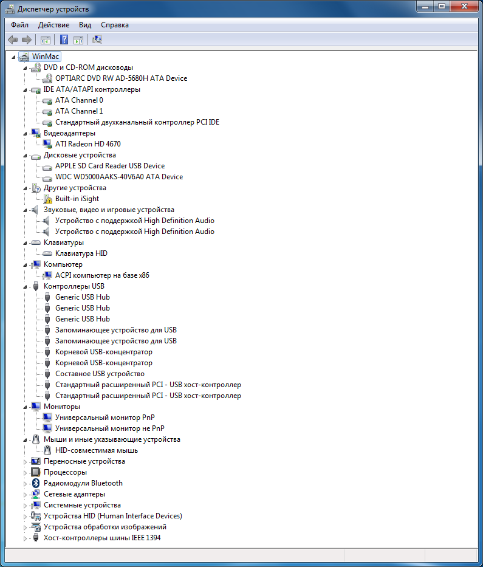Open the Справка menu
Screen dimensions: 483x567
coord(115,25)
